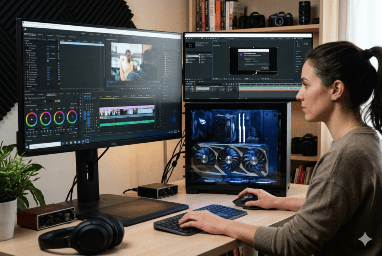Click the OK button in After Effects dialog
This screenshot has width=382, height=256.
point(264,68)
